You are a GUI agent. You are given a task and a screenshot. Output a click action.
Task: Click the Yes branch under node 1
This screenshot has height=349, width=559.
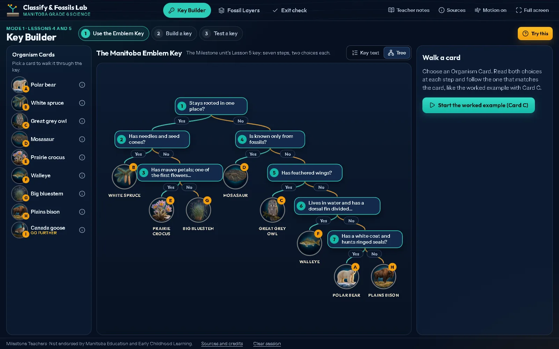[182, 121]
